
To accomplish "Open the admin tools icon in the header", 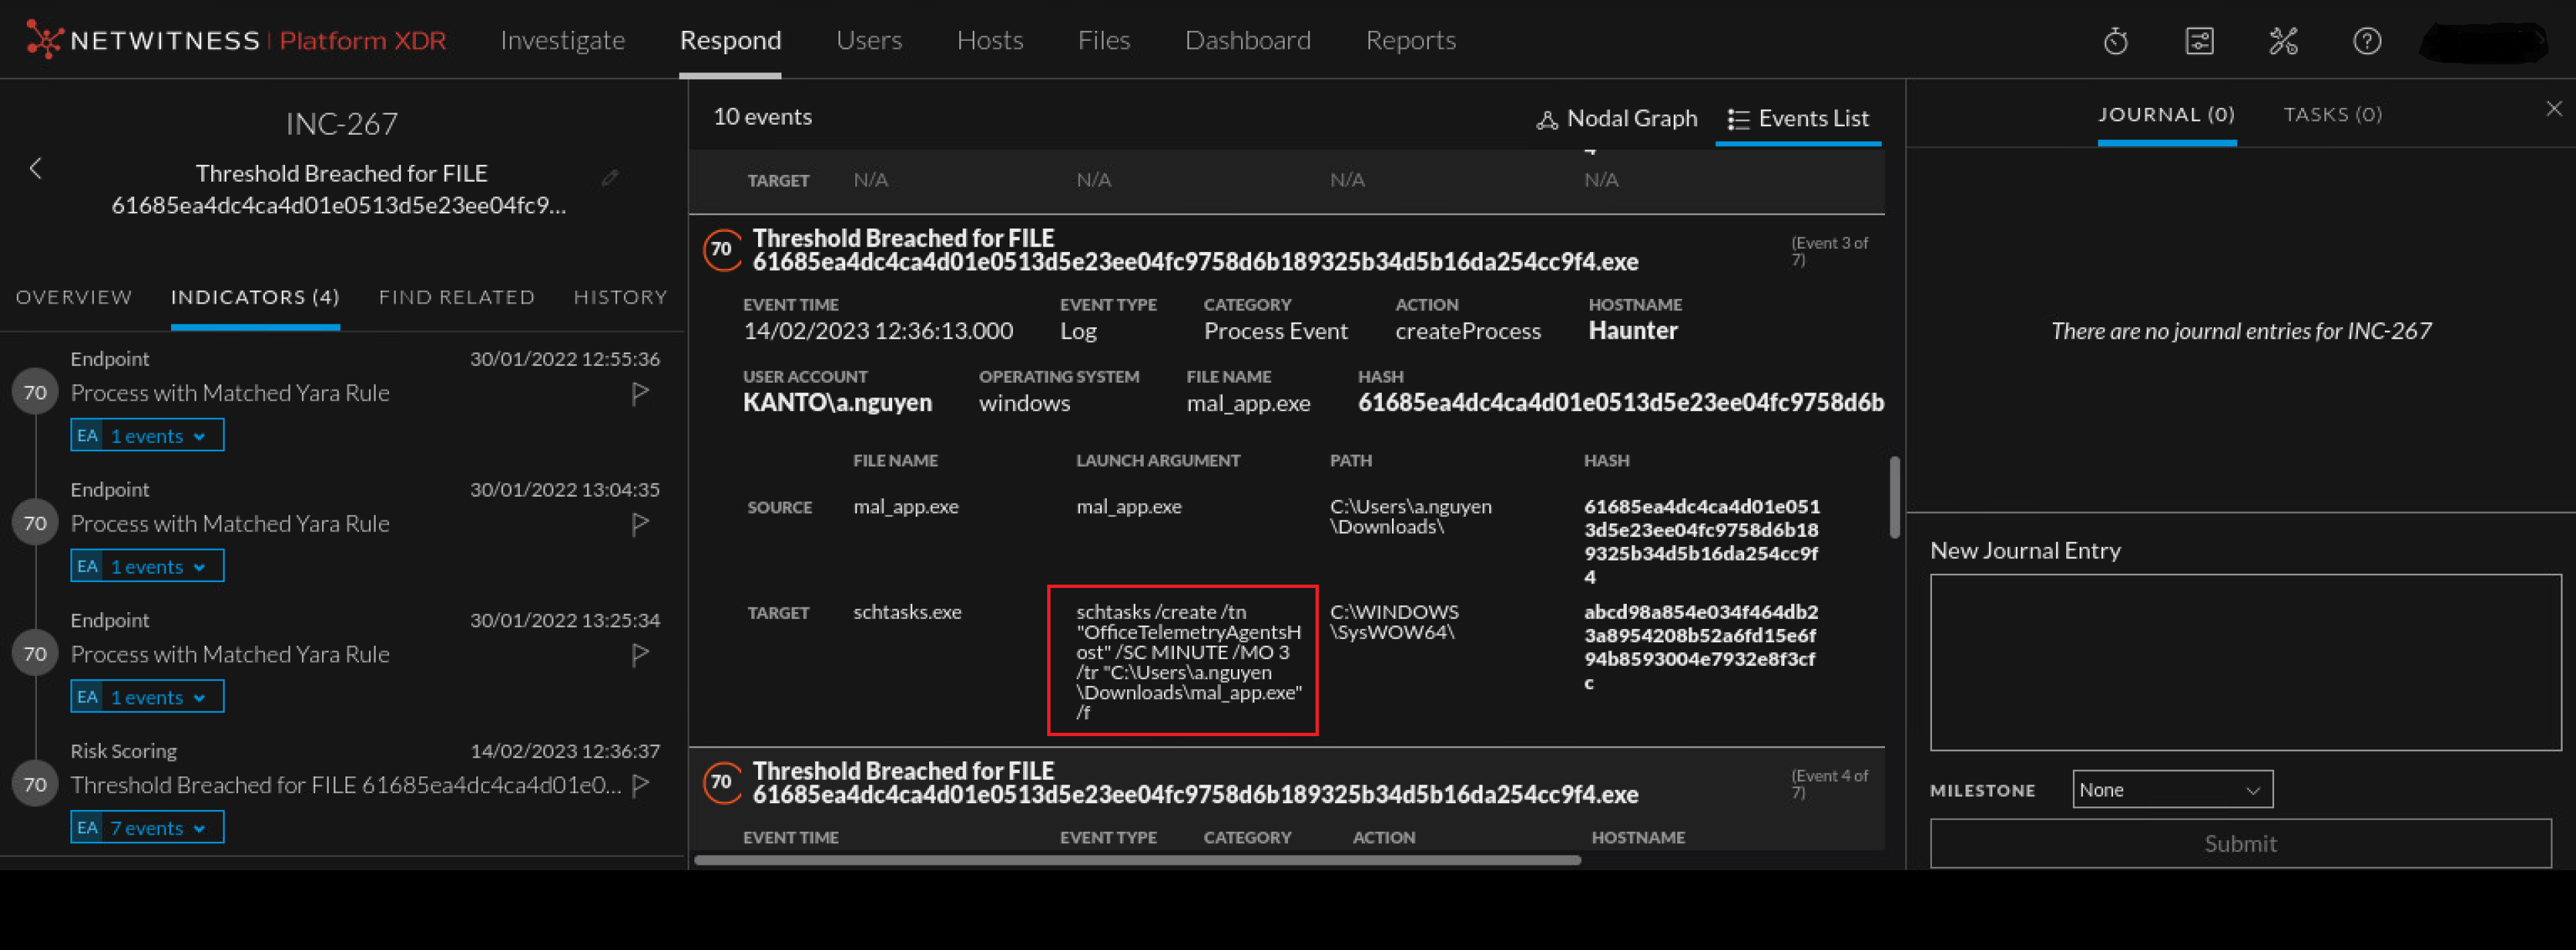I will point(2283,41).
